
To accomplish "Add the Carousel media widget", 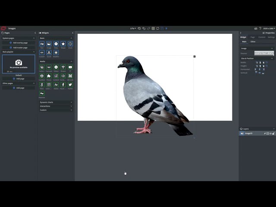I will (x=49, y=67).
